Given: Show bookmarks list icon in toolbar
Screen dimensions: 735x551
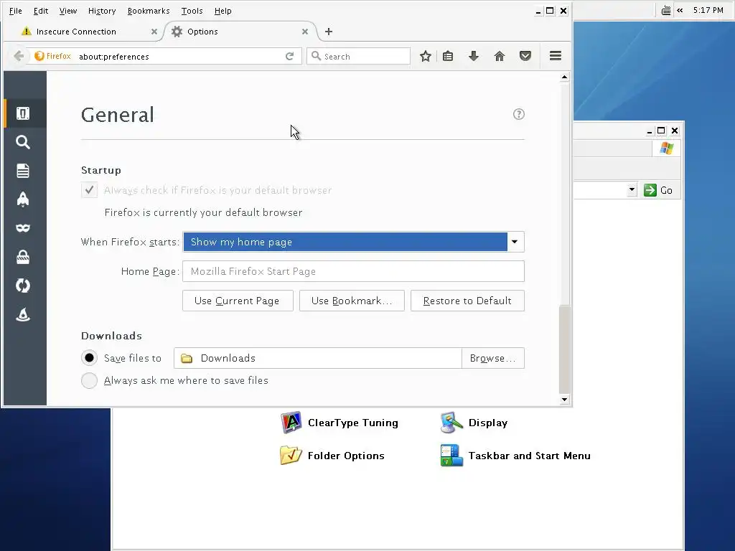Looking at the screenshot, I should click(x=448, y=56).
